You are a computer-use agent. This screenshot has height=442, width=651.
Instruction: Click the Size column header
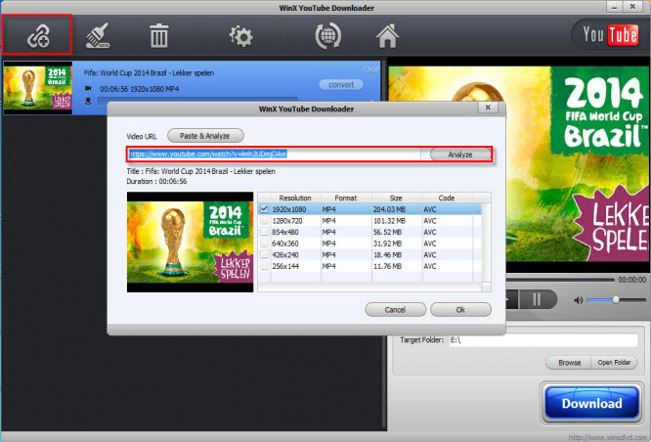tap(397, 198)
